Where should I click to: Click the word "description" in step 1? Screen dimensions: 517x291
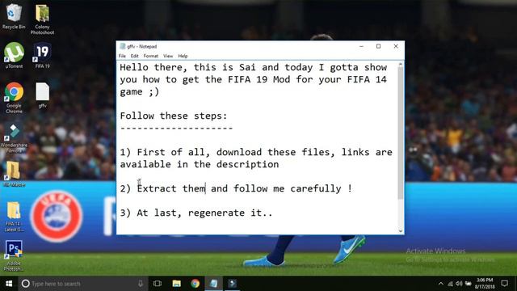point(248,164)
